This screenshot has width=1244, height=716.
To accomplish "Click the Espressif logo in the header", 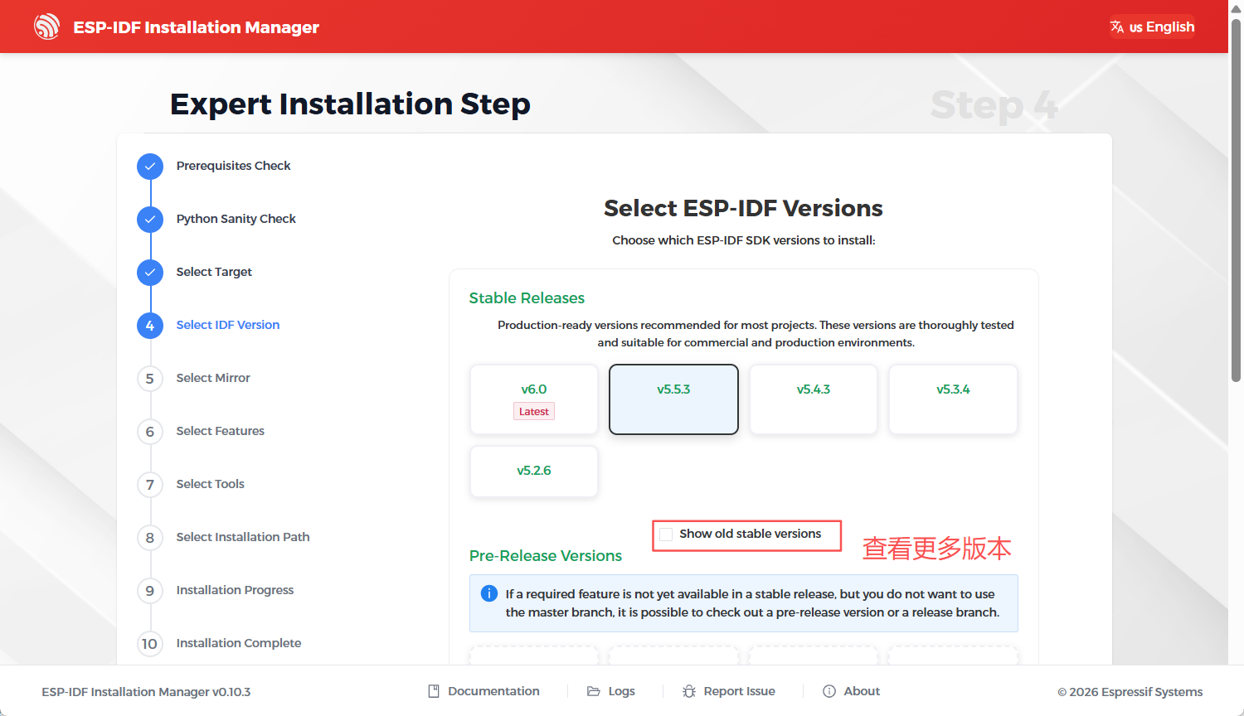I will pos(46,27).
